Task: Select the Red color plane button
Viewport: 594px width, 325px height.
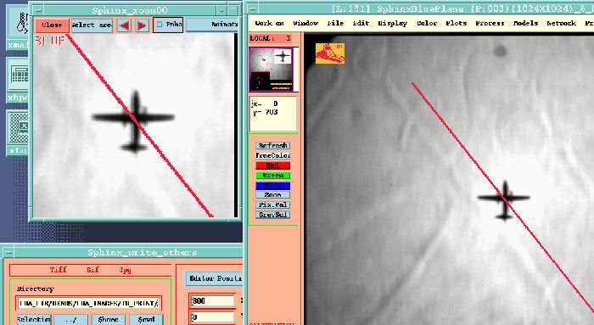Action: click(x=272, y=165)
